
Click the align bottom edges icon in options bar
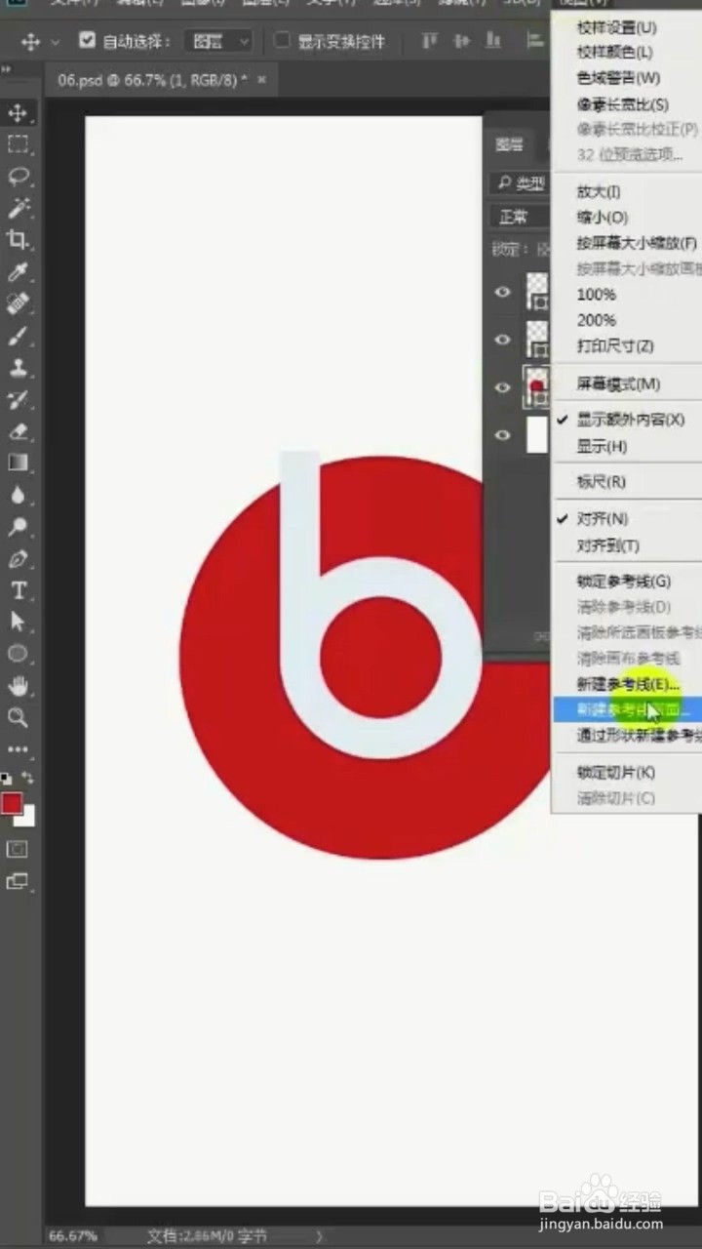494,41
